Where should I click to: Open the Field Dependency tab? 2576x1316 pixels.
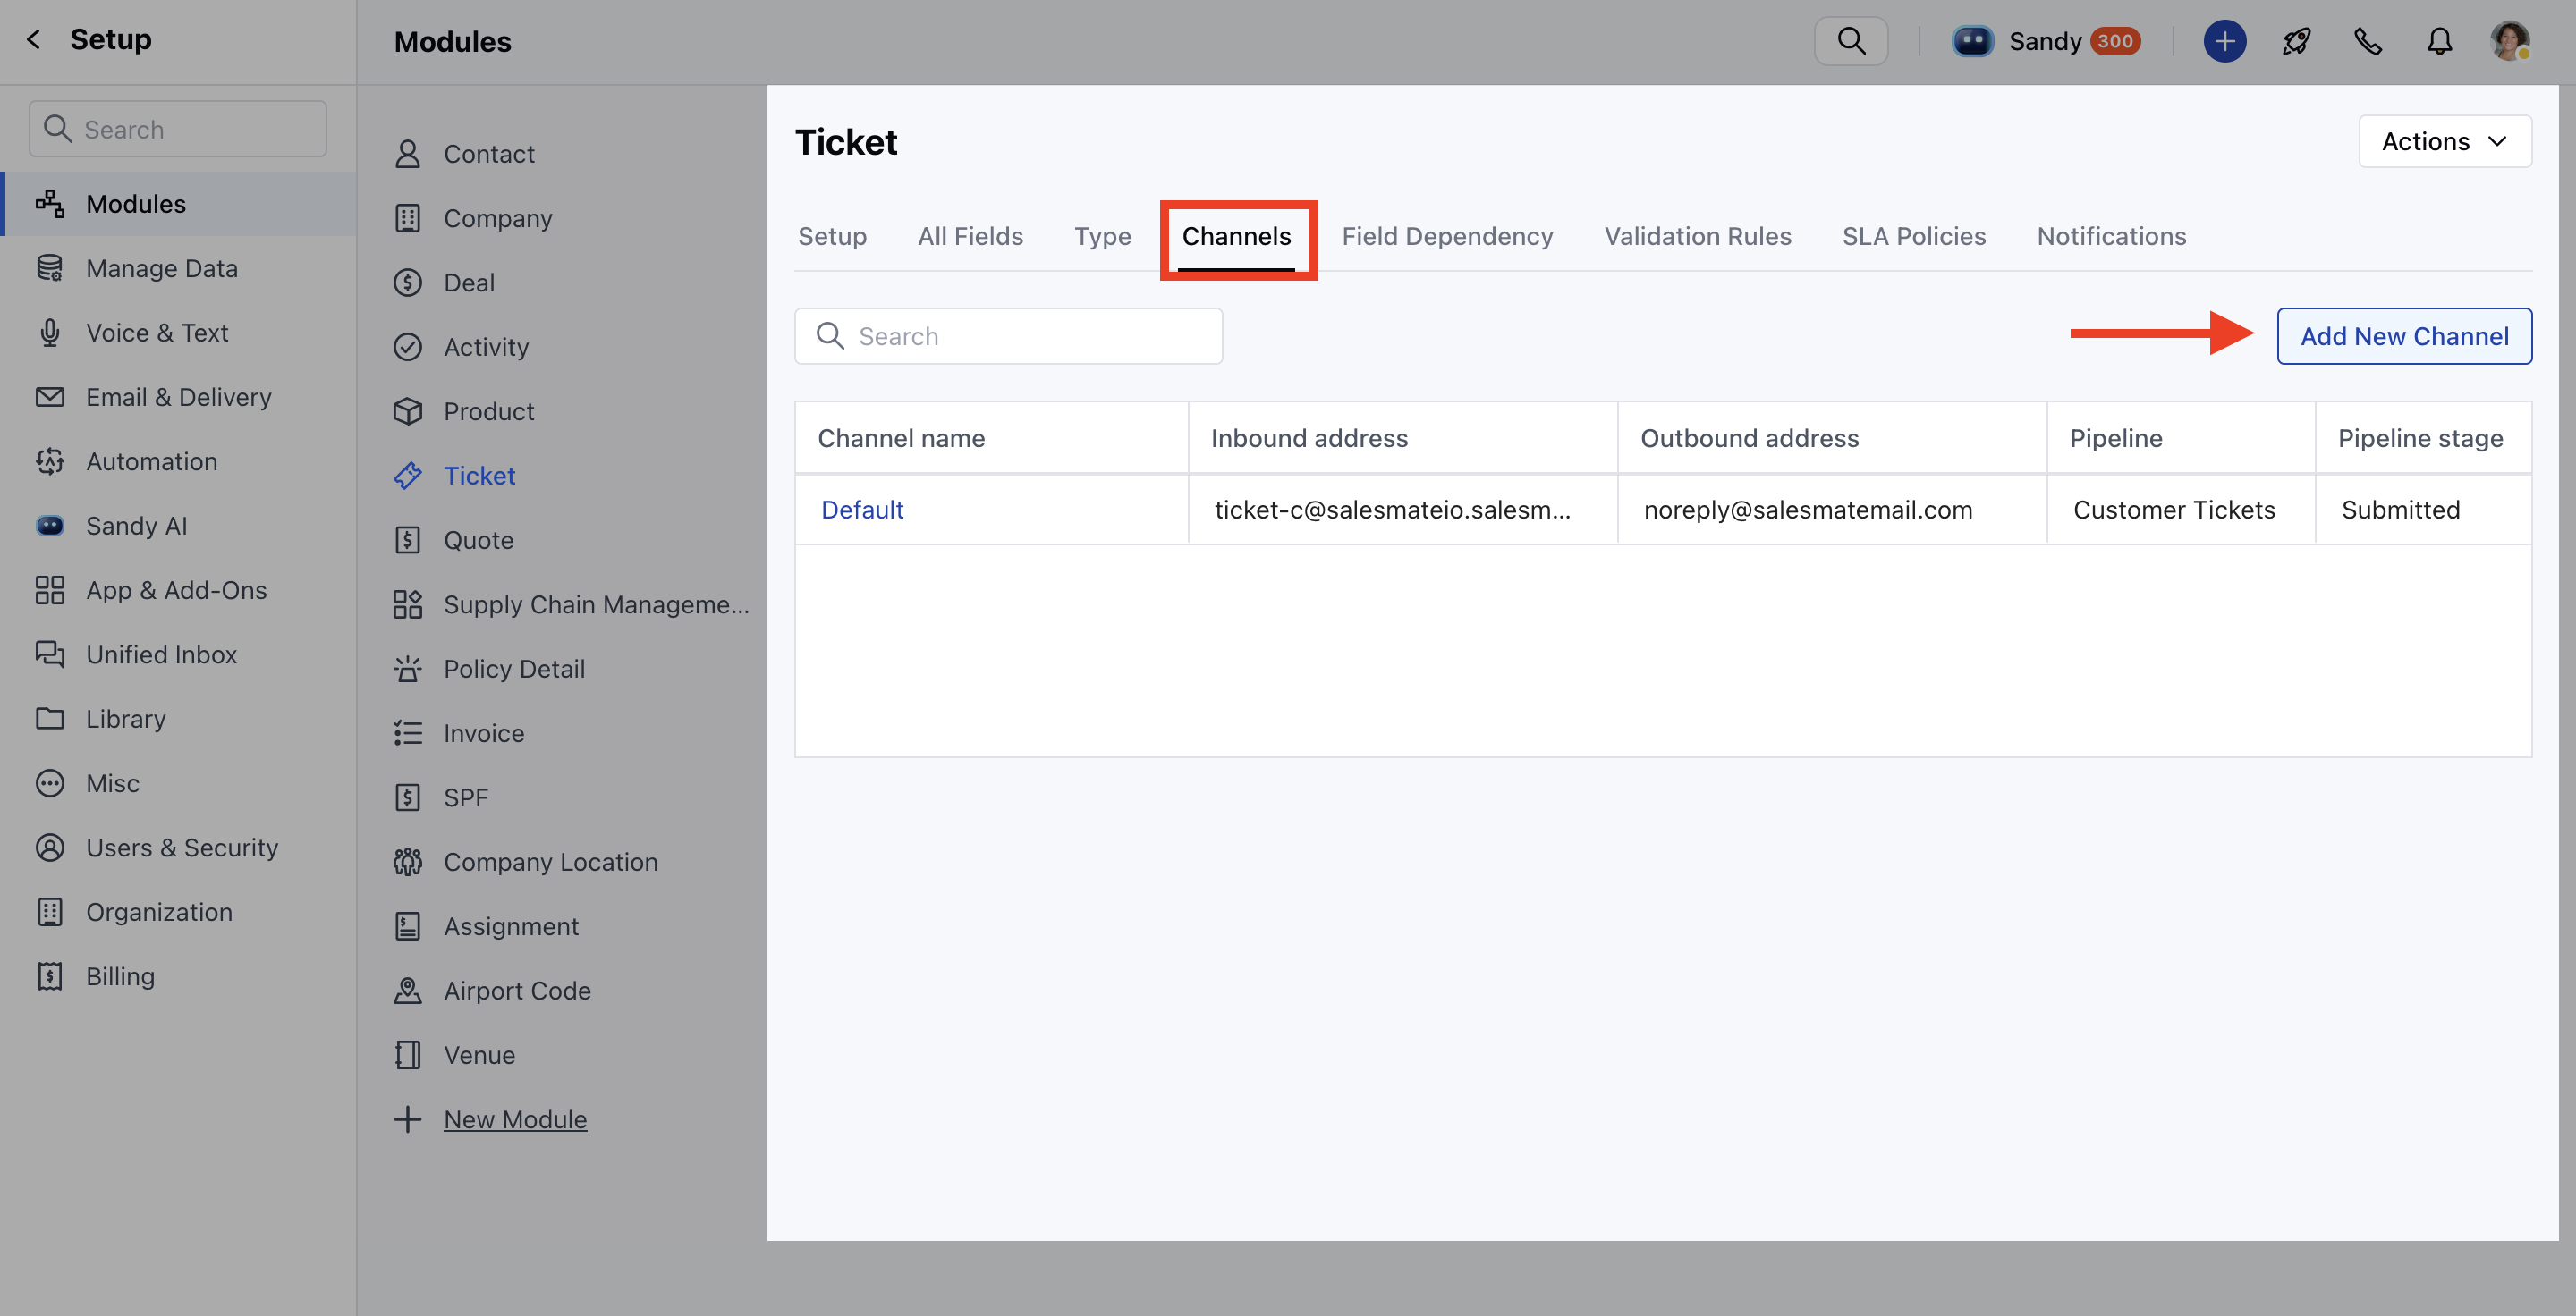click(x=1448, y=237)
